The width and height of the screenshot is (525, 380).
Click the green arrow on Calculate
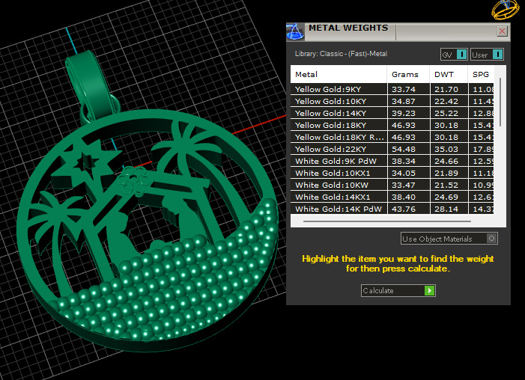click(x=429, y=290)
